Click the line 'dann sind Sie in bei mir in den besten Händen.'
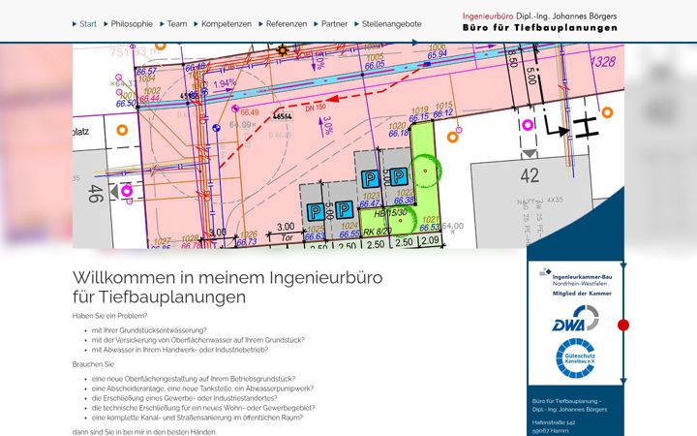The image size is (697, 436). (x=144, y=432)
